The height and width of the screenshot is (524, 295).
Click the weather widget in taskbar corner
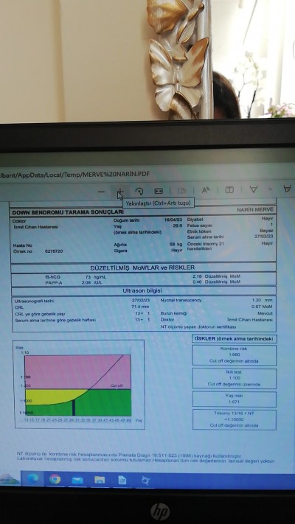(x=10, y=478)
